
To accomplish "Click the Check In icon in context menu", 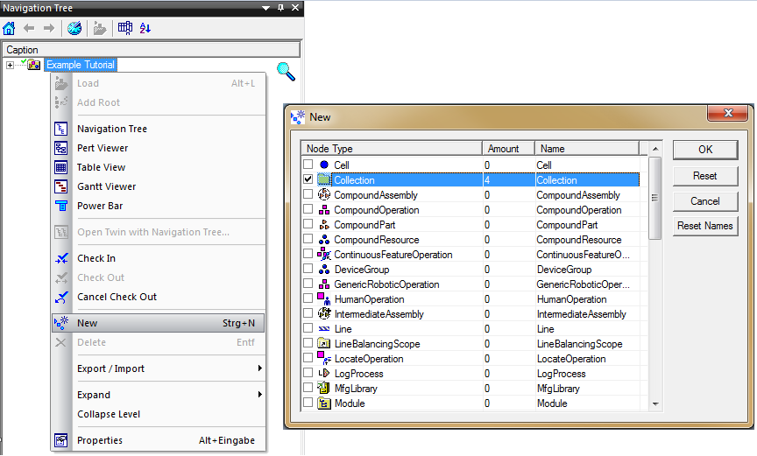I will [61, 259].
